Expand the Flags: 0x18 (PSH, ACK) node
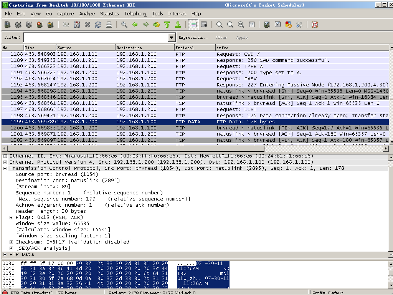This screenshot has height=295, width=393. click(11, 217)
